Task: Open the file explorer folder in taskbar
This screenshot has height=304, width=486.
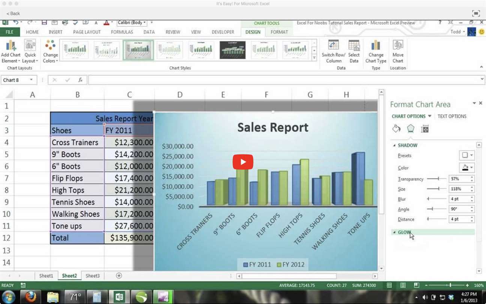Action: (53, 297)
